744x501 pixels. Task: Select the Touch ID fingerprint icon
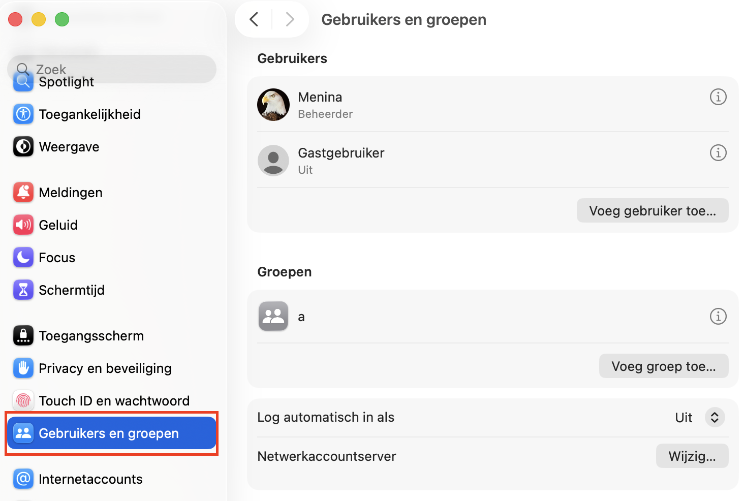pos(23,400)
